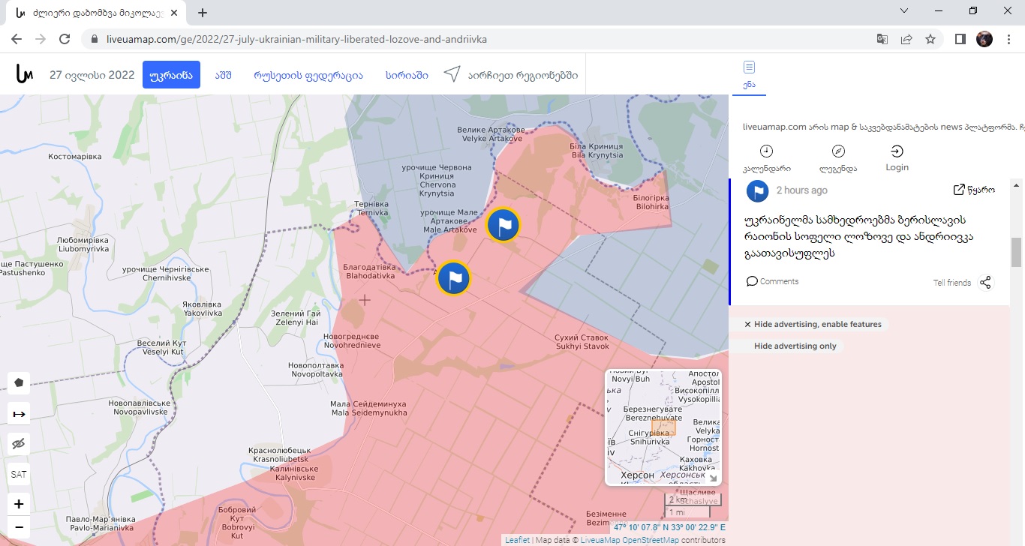Open the legend compass icon
This screenshot has height=546, width=1025.
tap(838, 151)
